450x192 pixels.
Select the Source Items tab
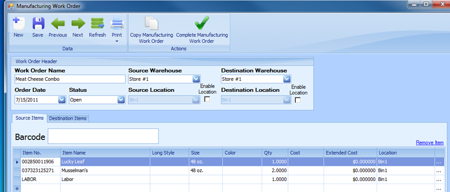click(30, 118)
